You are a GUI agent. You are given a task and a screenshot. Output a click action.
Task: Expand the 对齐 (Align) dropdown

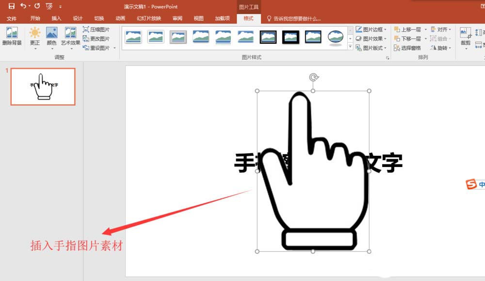tap(443, 29)
